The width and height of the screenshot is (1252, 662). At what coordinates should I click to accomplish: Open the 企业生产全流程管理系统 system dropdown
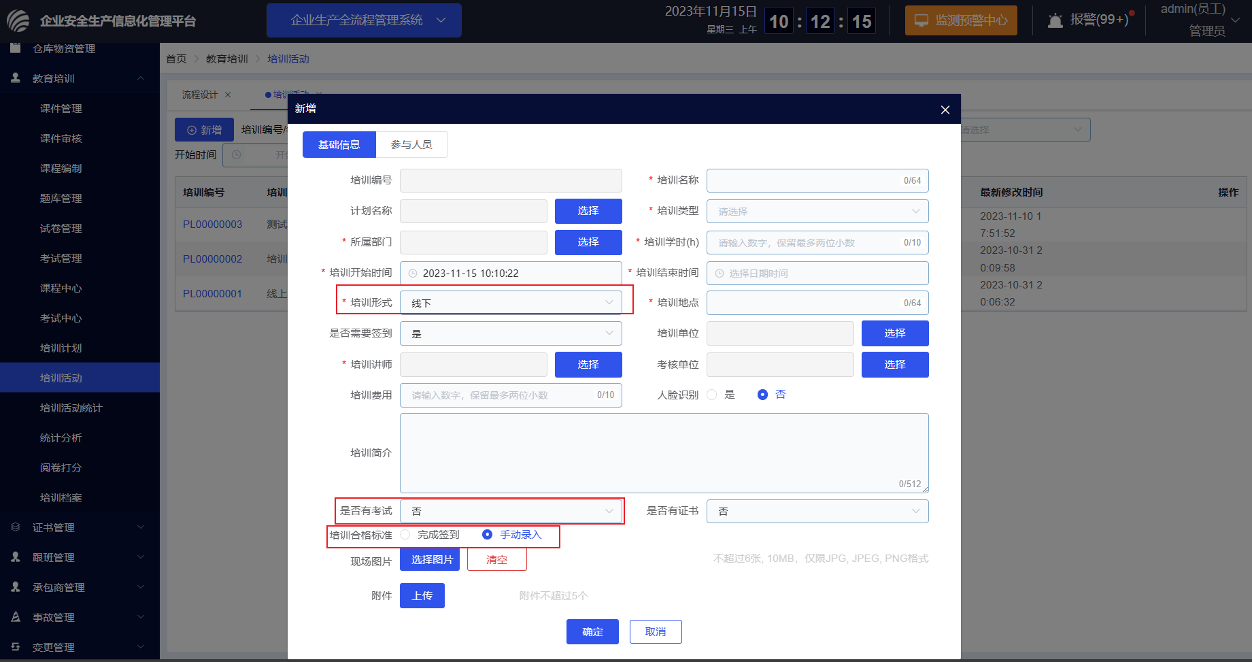click(x=364, y=20)
